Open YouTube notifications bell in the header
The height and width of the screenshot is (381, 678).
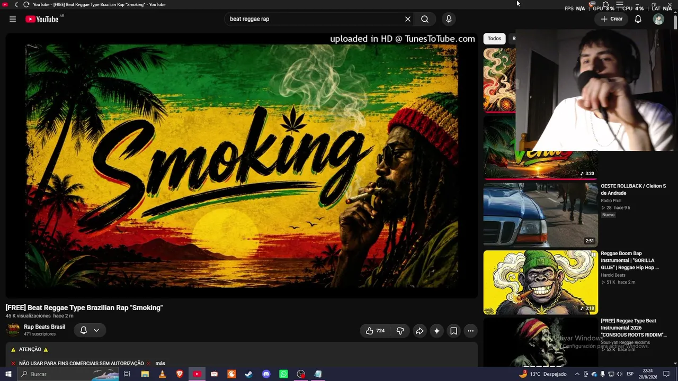(638, 19)
